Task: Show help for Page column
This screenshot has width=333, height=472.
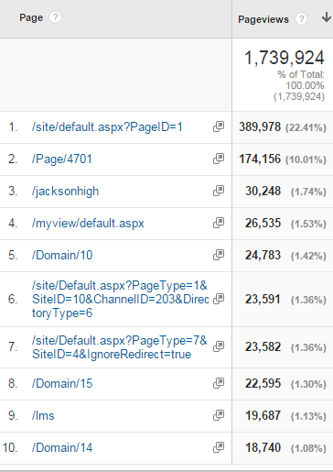Action: 55,17
